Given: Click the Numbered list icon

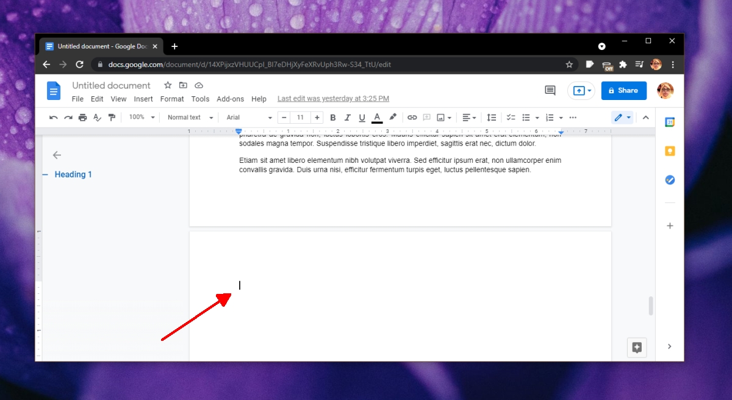Looking at the screenshot, I should (x=550, y=117).
